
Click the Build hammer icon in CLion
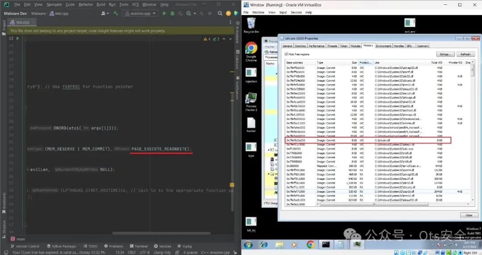[116, 13]
